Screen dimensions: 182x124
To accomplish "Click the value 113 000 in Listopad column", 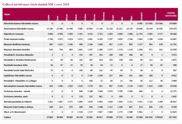I will [149, 23].
